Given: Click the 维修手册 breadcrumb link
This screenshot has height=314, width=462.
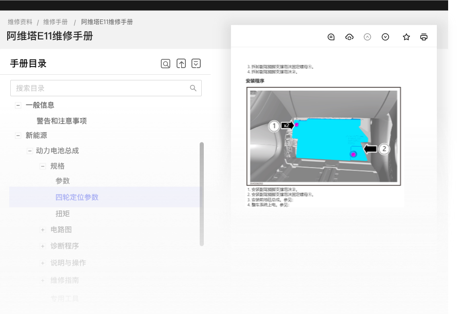Looking at the screenshot, I should click(x=55, y=22).
